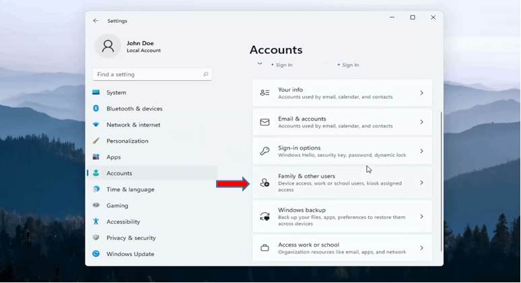
Task: Click the Gaming controller icon
Action: (x=96, y=206)
